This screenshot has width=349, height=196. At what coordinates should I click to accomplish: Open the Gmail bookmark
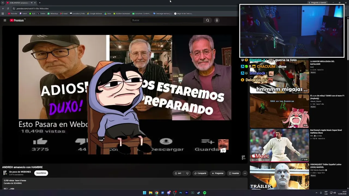tap(64, 14)
